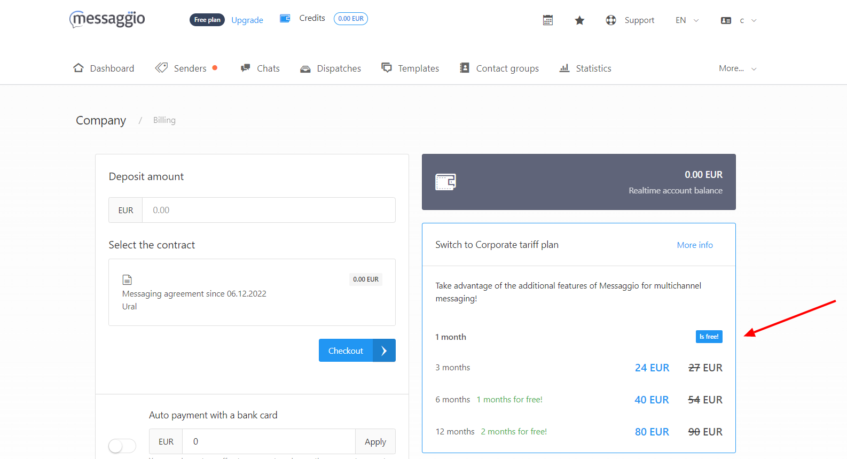Click the 0.00 EUR credits badge

coord(351,19)
